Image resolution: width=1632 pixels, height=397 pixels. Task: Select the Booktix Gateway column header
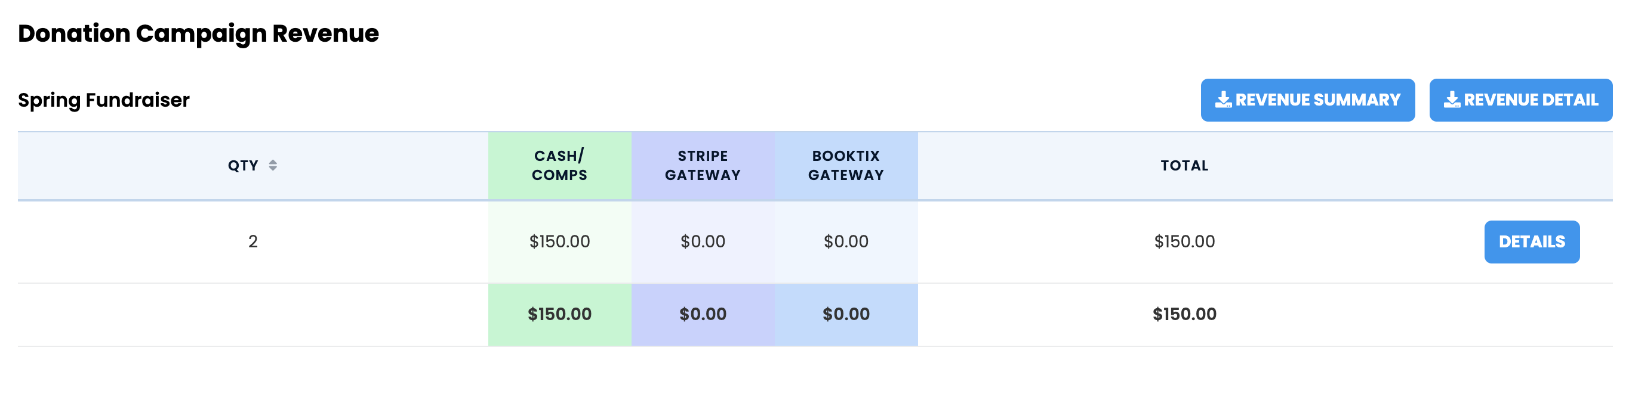(x=846, y=166)
